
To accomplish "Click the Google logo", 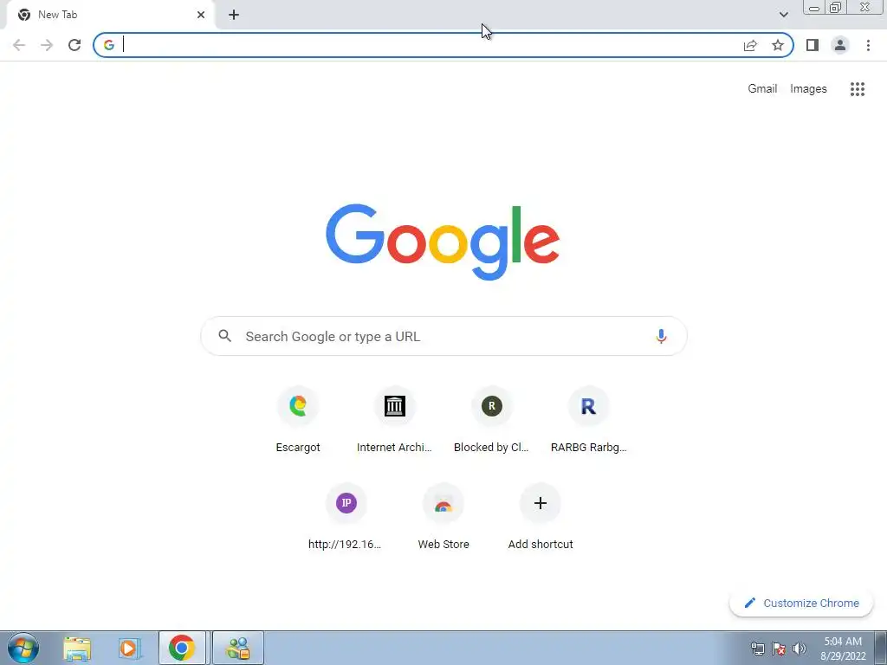I will (x=443, y=242).
